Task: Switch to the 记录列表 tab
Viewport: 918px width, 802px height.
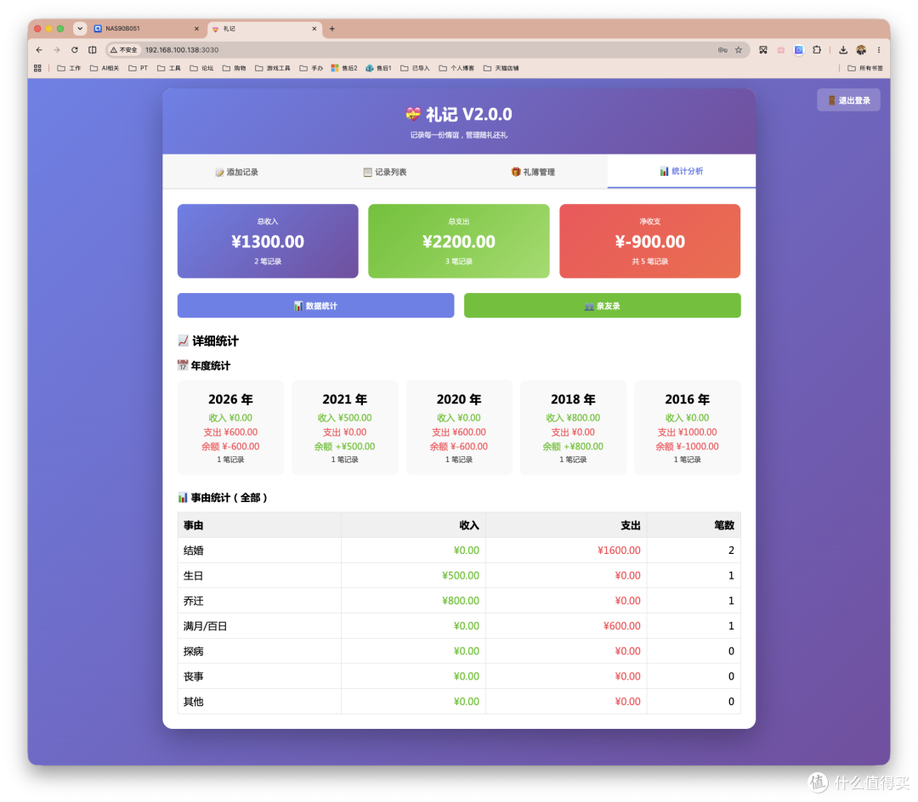Action: 385,172
